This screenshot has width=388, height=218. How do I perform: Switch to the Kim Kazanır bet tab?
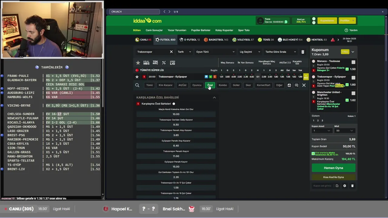(x=166, y=85)
